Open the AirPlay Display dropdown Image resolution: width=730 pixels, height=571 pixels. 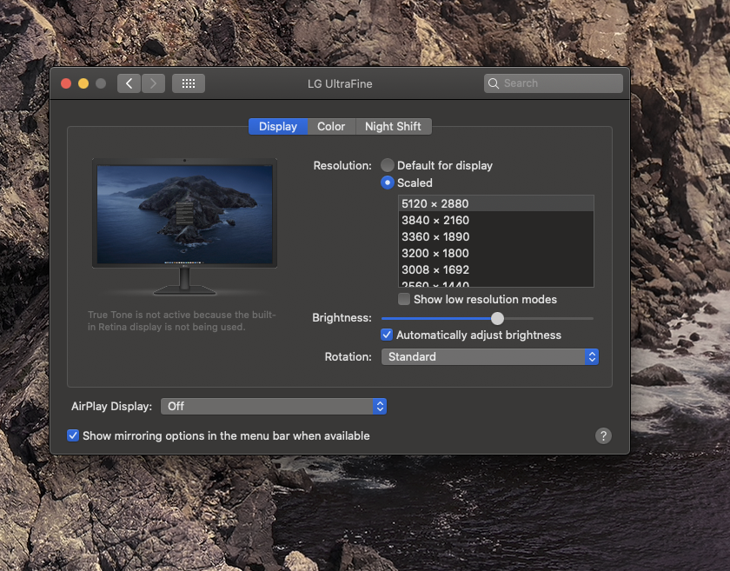coord(274,406)
